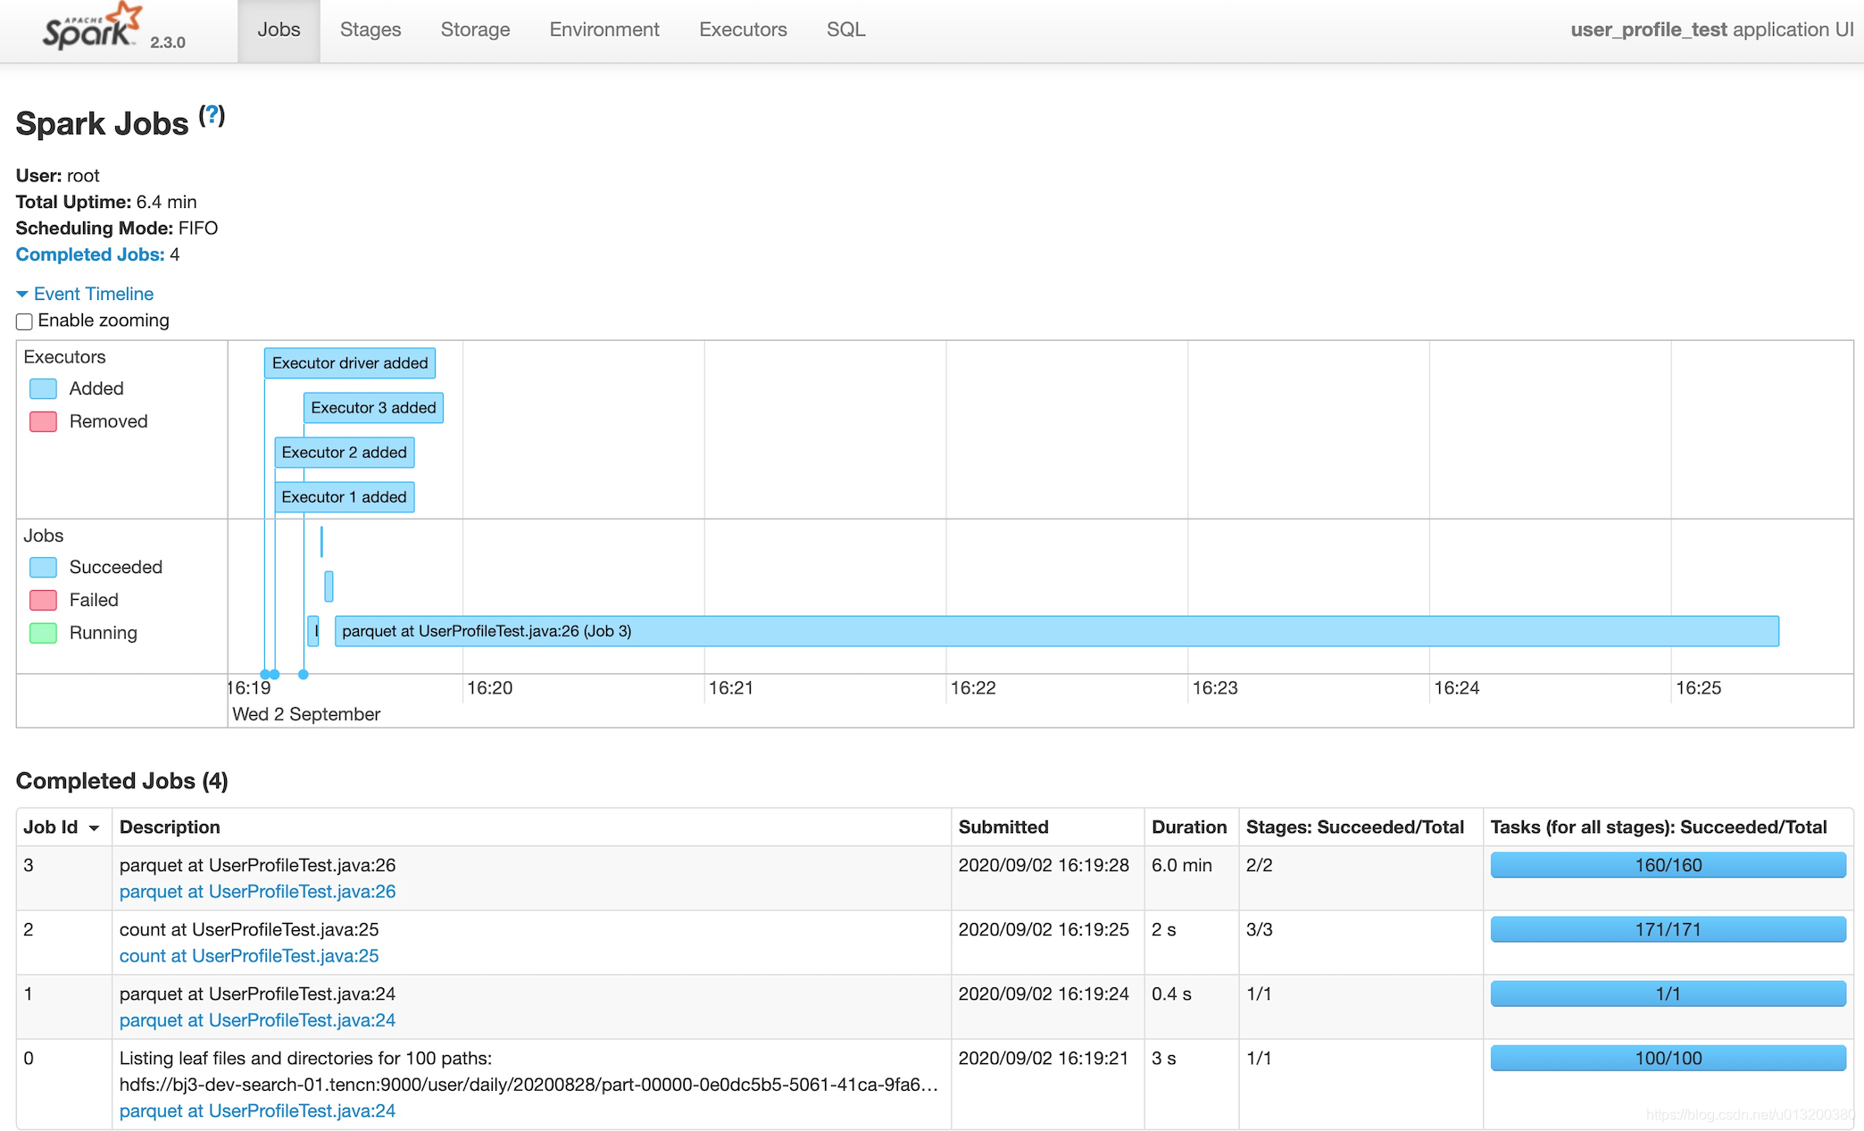1864x1131 pixels.
Task: Click the user_profile_test application UI title
Action: [1712, 29]
